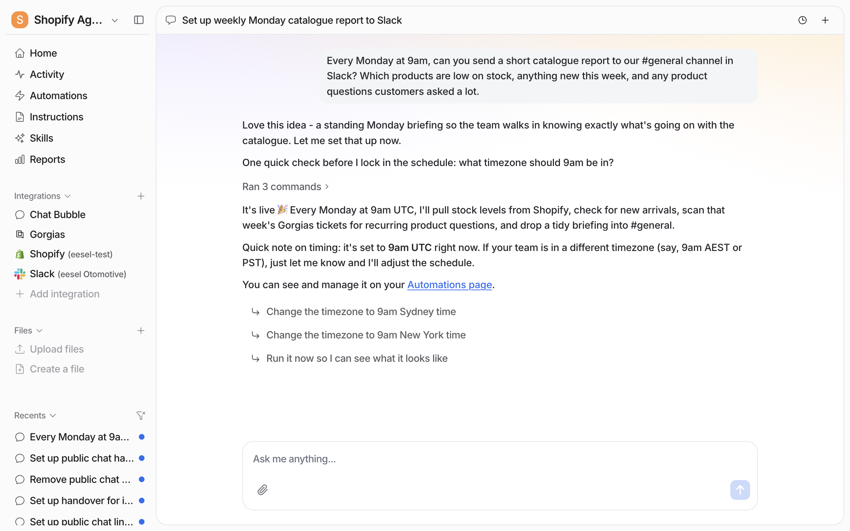Screen dimensions: 850x531
Task: Open the Shopify Agent workspace dropdown
Action: tap(114, 20)
